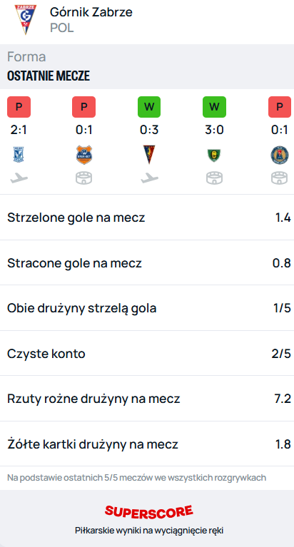
Task: Click the green W badge above 0:3
Action: pos(149,107)
